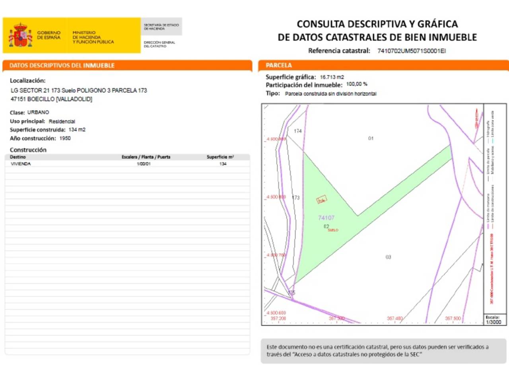
Task: Click the '4.600.700' coordinate label
Action: [276, 255]
